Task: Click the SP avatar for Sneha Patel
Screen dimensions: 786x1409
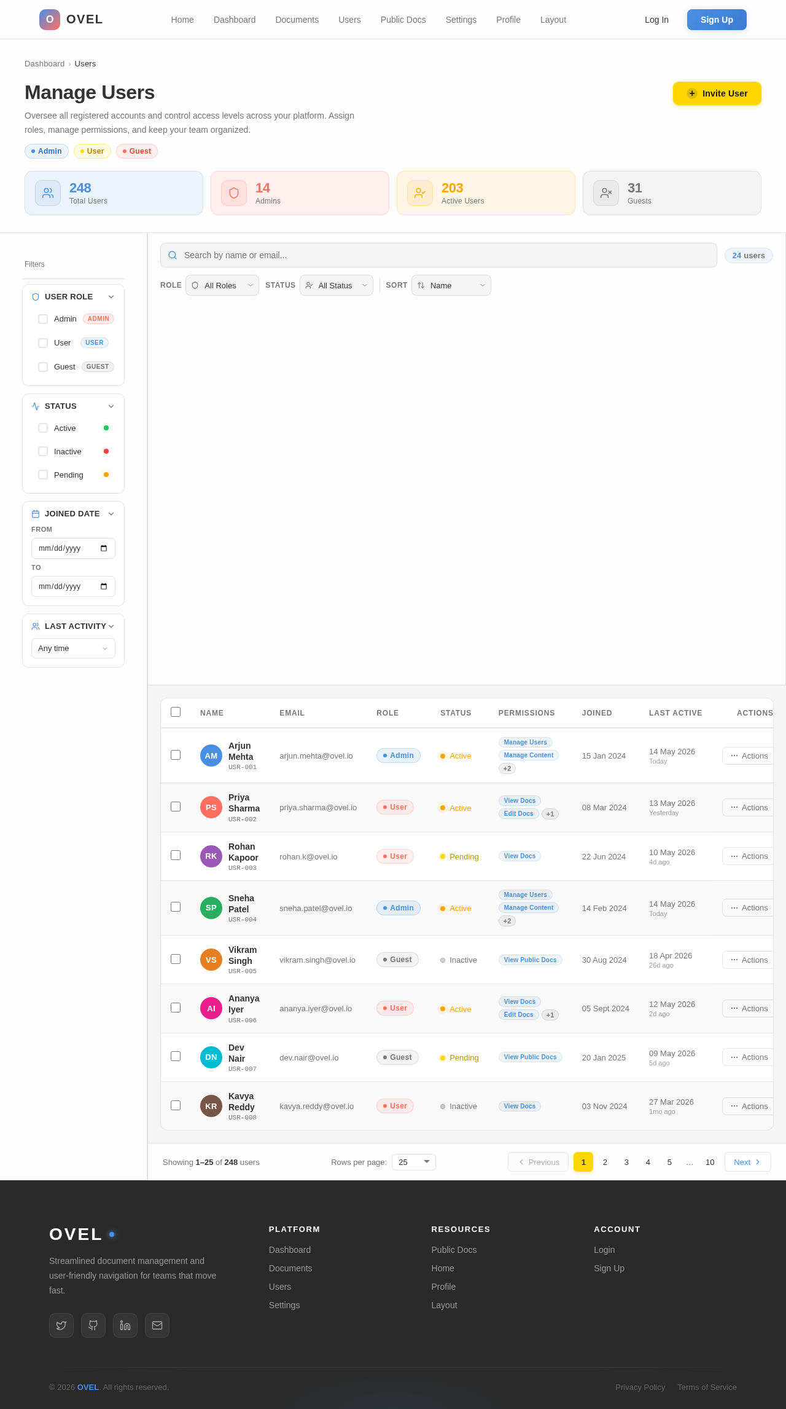Action: pos(211,908)
